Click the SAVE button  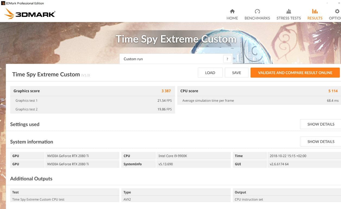pyautogui.click(x=236, y=73)
